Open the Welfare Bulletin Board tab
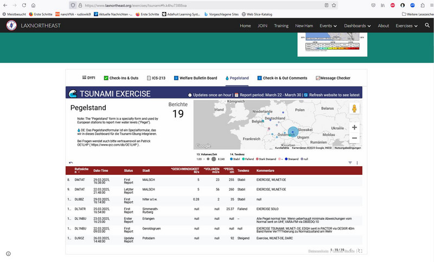 click(195, 78)
